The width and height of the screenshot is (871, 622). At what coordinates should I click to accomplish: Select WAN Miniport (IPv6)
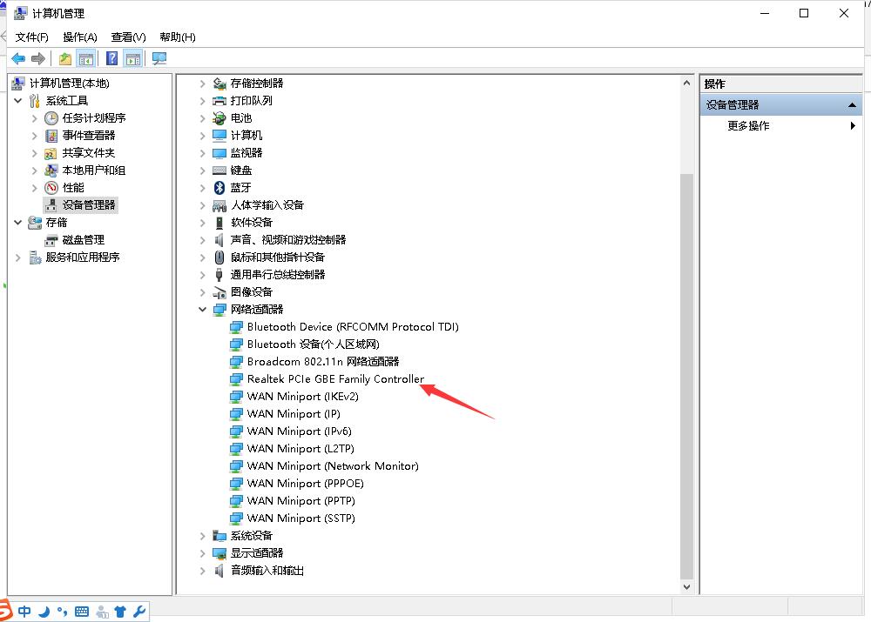pos(300,431)
